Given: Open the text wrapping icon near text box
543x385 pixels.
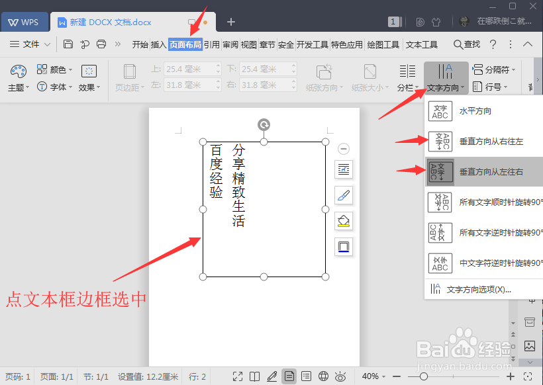Looking at the screenshot, I should click(x=343, y=169).
